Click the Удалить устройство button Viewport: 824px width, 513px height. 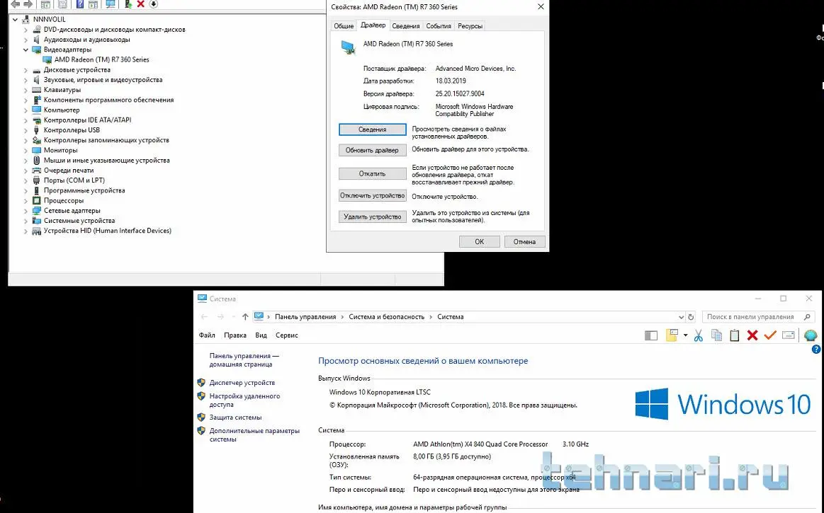pyautogui.click(x=373, y=217)
